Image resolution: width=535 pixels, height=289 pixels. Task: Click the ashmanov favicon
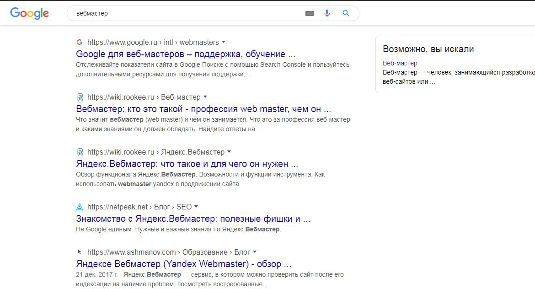[x=80, y=252]
